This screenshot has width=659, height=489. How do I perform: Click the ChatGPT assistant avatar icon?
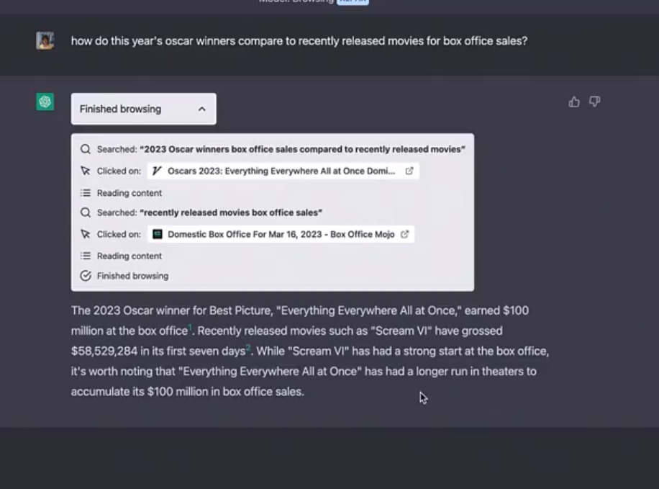tap(45, 102)
